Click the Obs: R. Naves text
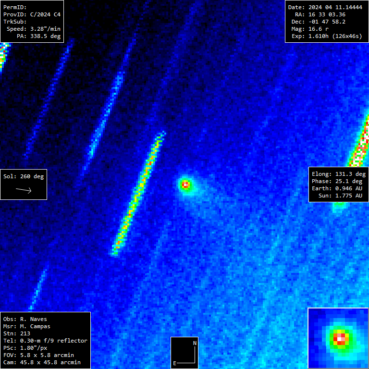369x369 pixels. click(x=25, y=319)
